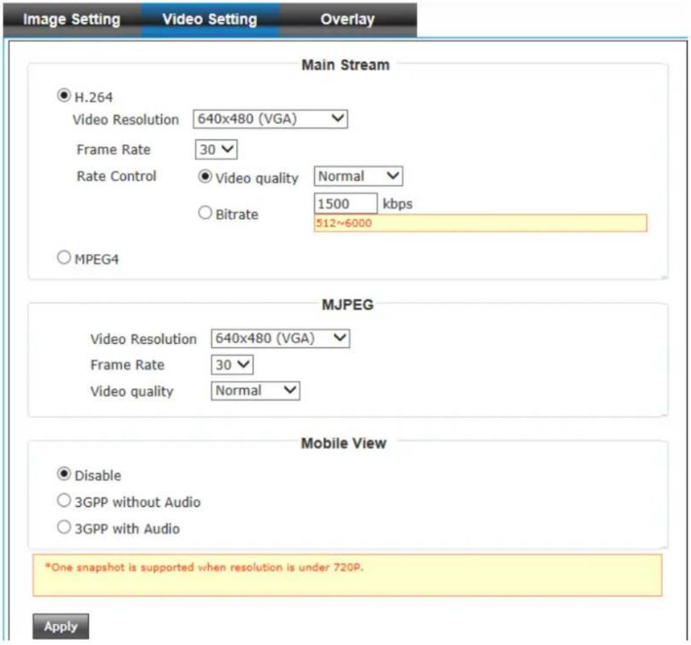
Task: Click the Rate Control label
Action: [x=116, y=176]
